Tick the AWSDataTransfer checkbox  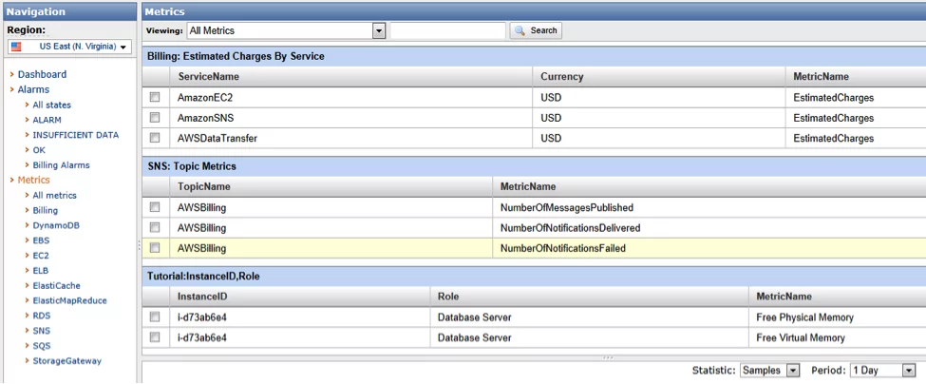[155, 138]
